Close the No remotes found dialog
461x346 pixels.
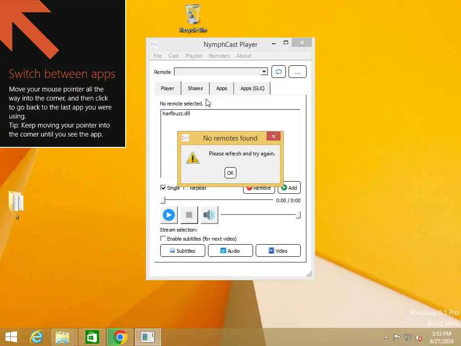pyautogui.click(x=273, y=136)
